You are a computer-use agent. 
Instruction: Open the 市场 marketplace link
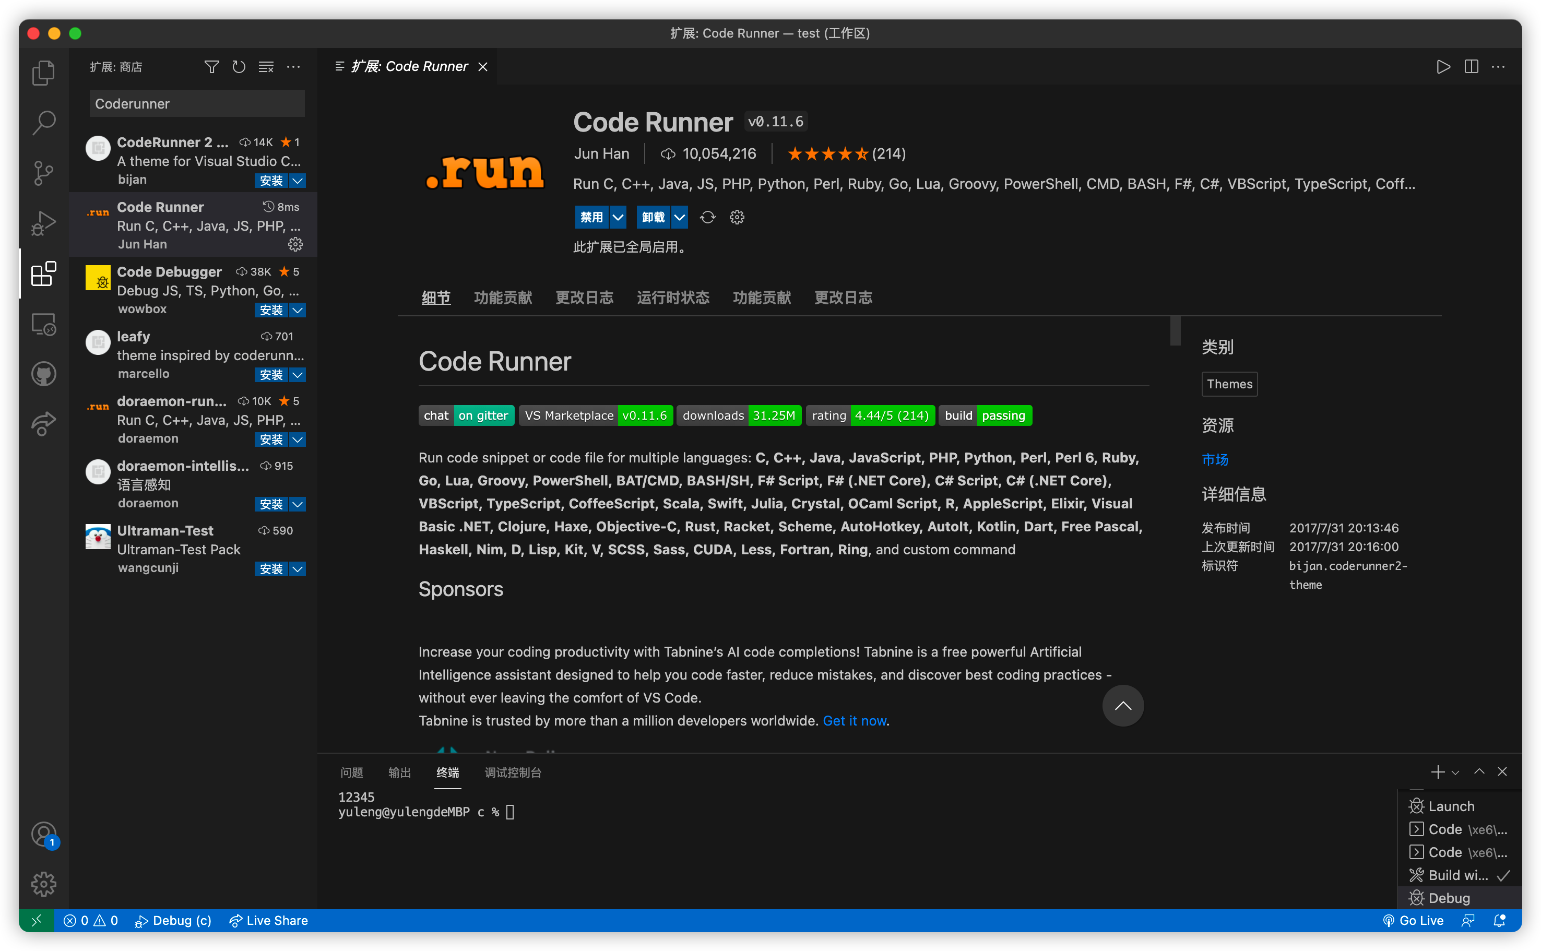click(1215, 459)
